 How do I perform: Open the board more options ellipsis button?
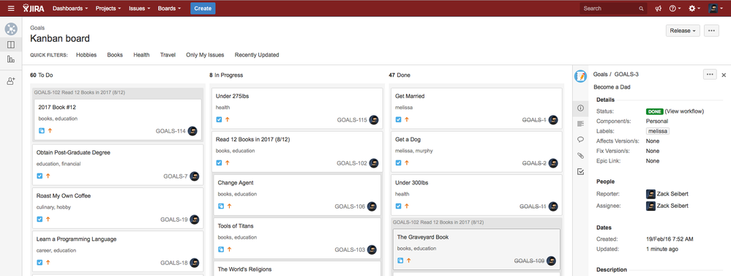point(711,31)
